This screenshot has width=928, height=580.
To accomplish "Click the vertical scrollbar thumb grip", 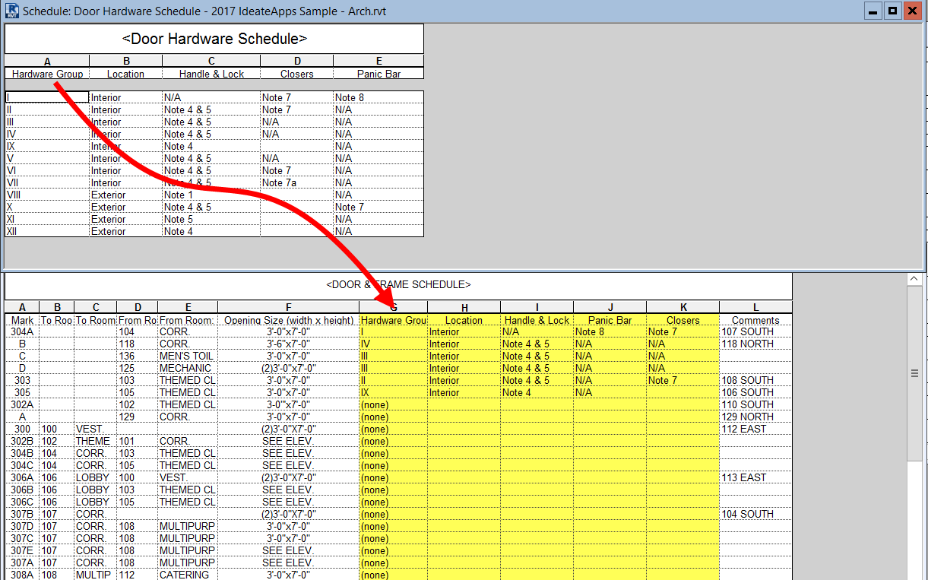I will [914, 373].
